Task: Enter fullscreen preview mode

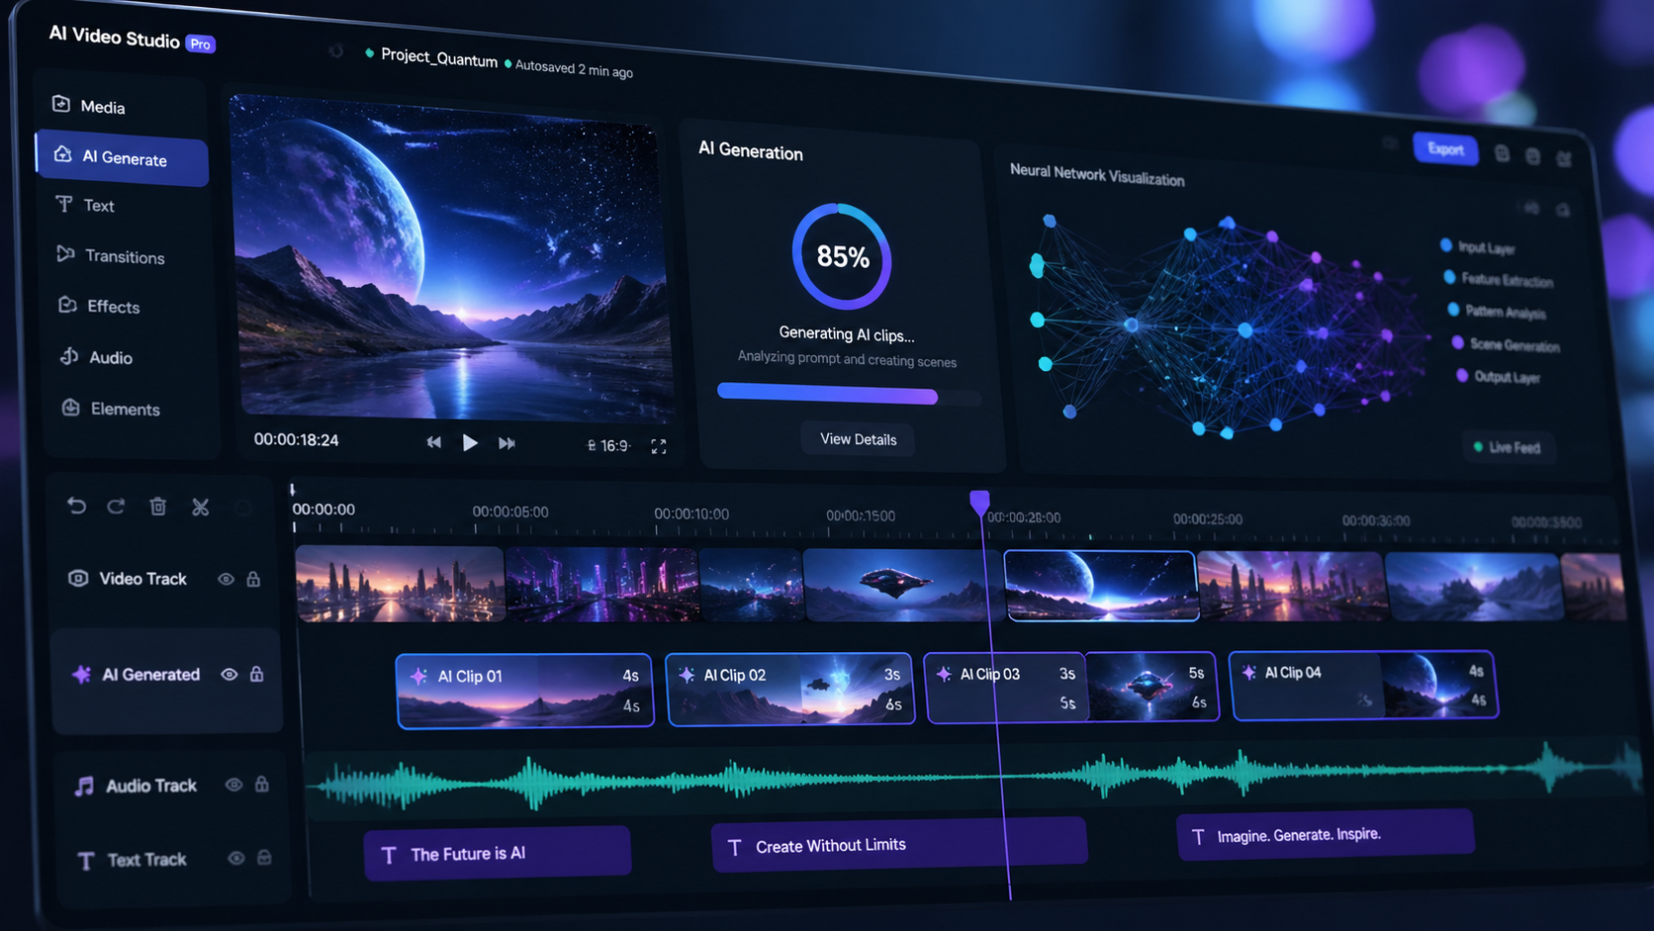Action: 659,447
